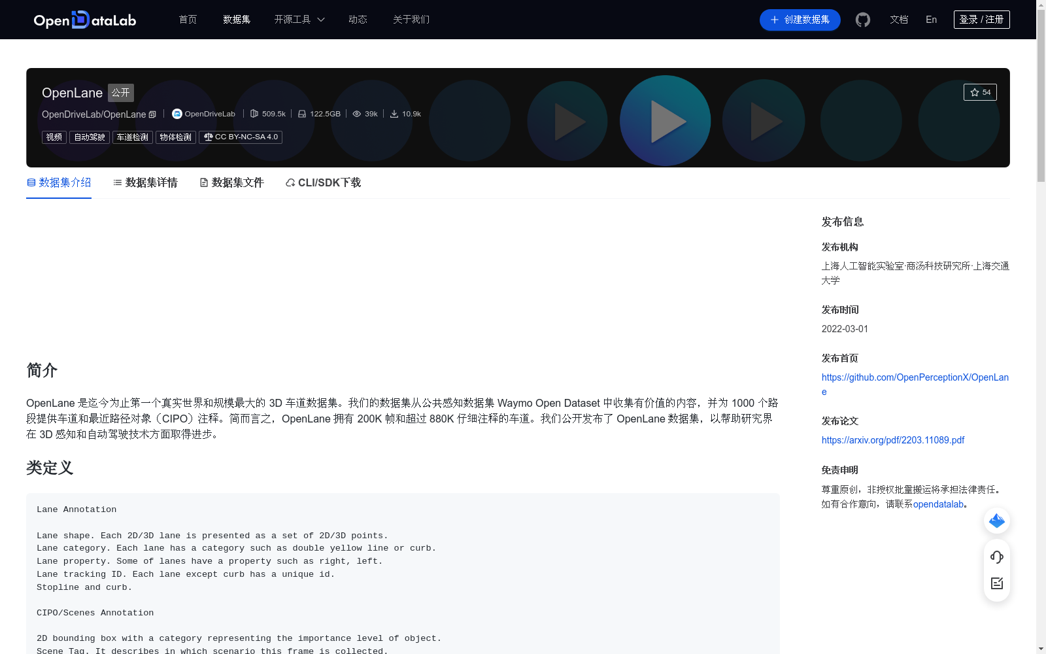Go to 首页 in the navigation
This screenshot has height=654, width=1046.
(188, 20)
